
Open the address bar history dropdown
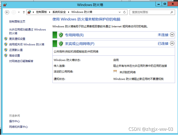click(x=119, y=12)
